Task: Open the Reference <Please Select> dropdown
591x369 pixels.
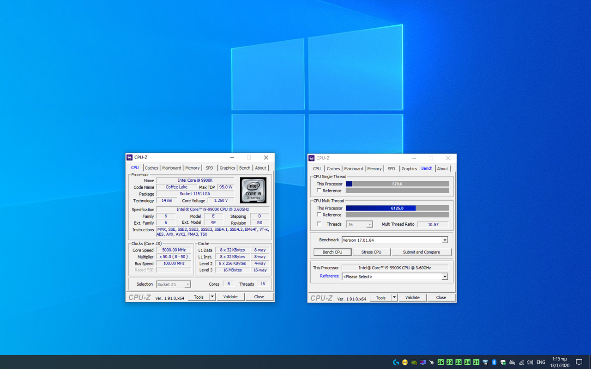Action: (x=394, y=277)
